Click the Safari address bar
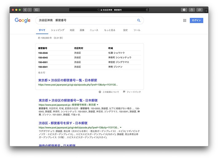Viewport: 218px width, 159px height. click(109, 10)
